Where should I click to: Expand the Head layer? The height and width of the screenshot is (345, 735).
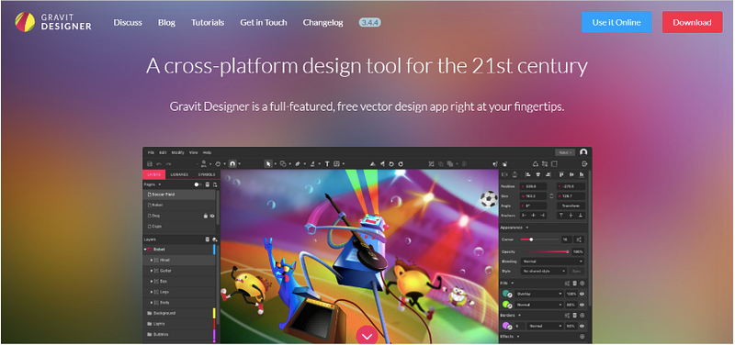152,260
